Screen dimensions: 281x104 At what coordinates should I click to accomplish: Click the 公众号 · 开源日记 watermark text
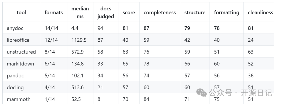coord(240,93)
